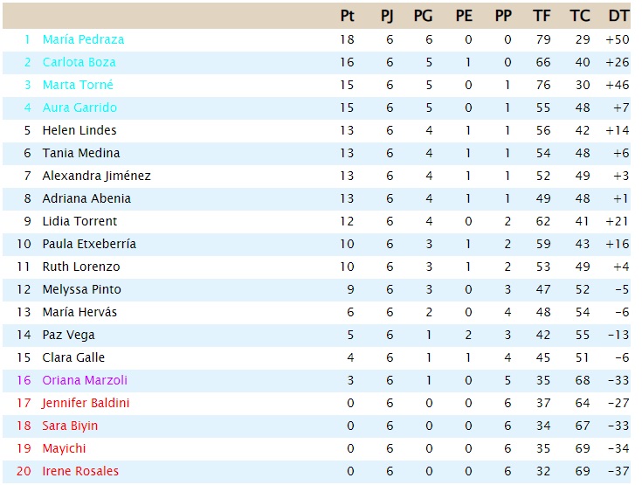642x485 pixels.
Task: Select Carlota Boza in second place
Action: coord(79,62)
